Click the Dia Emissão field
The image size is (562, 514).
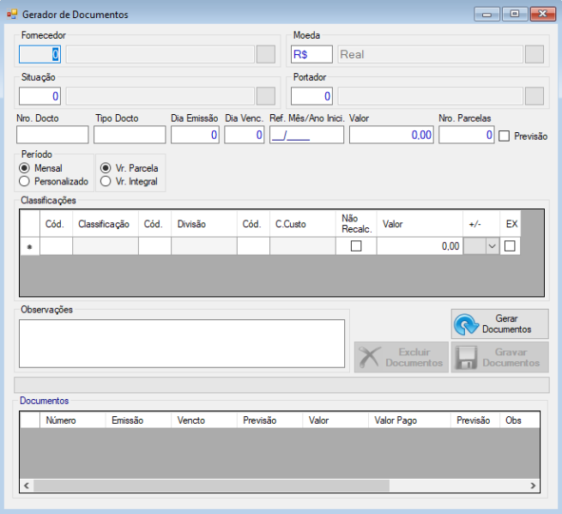pyautogui.click(x=195, y=135)
